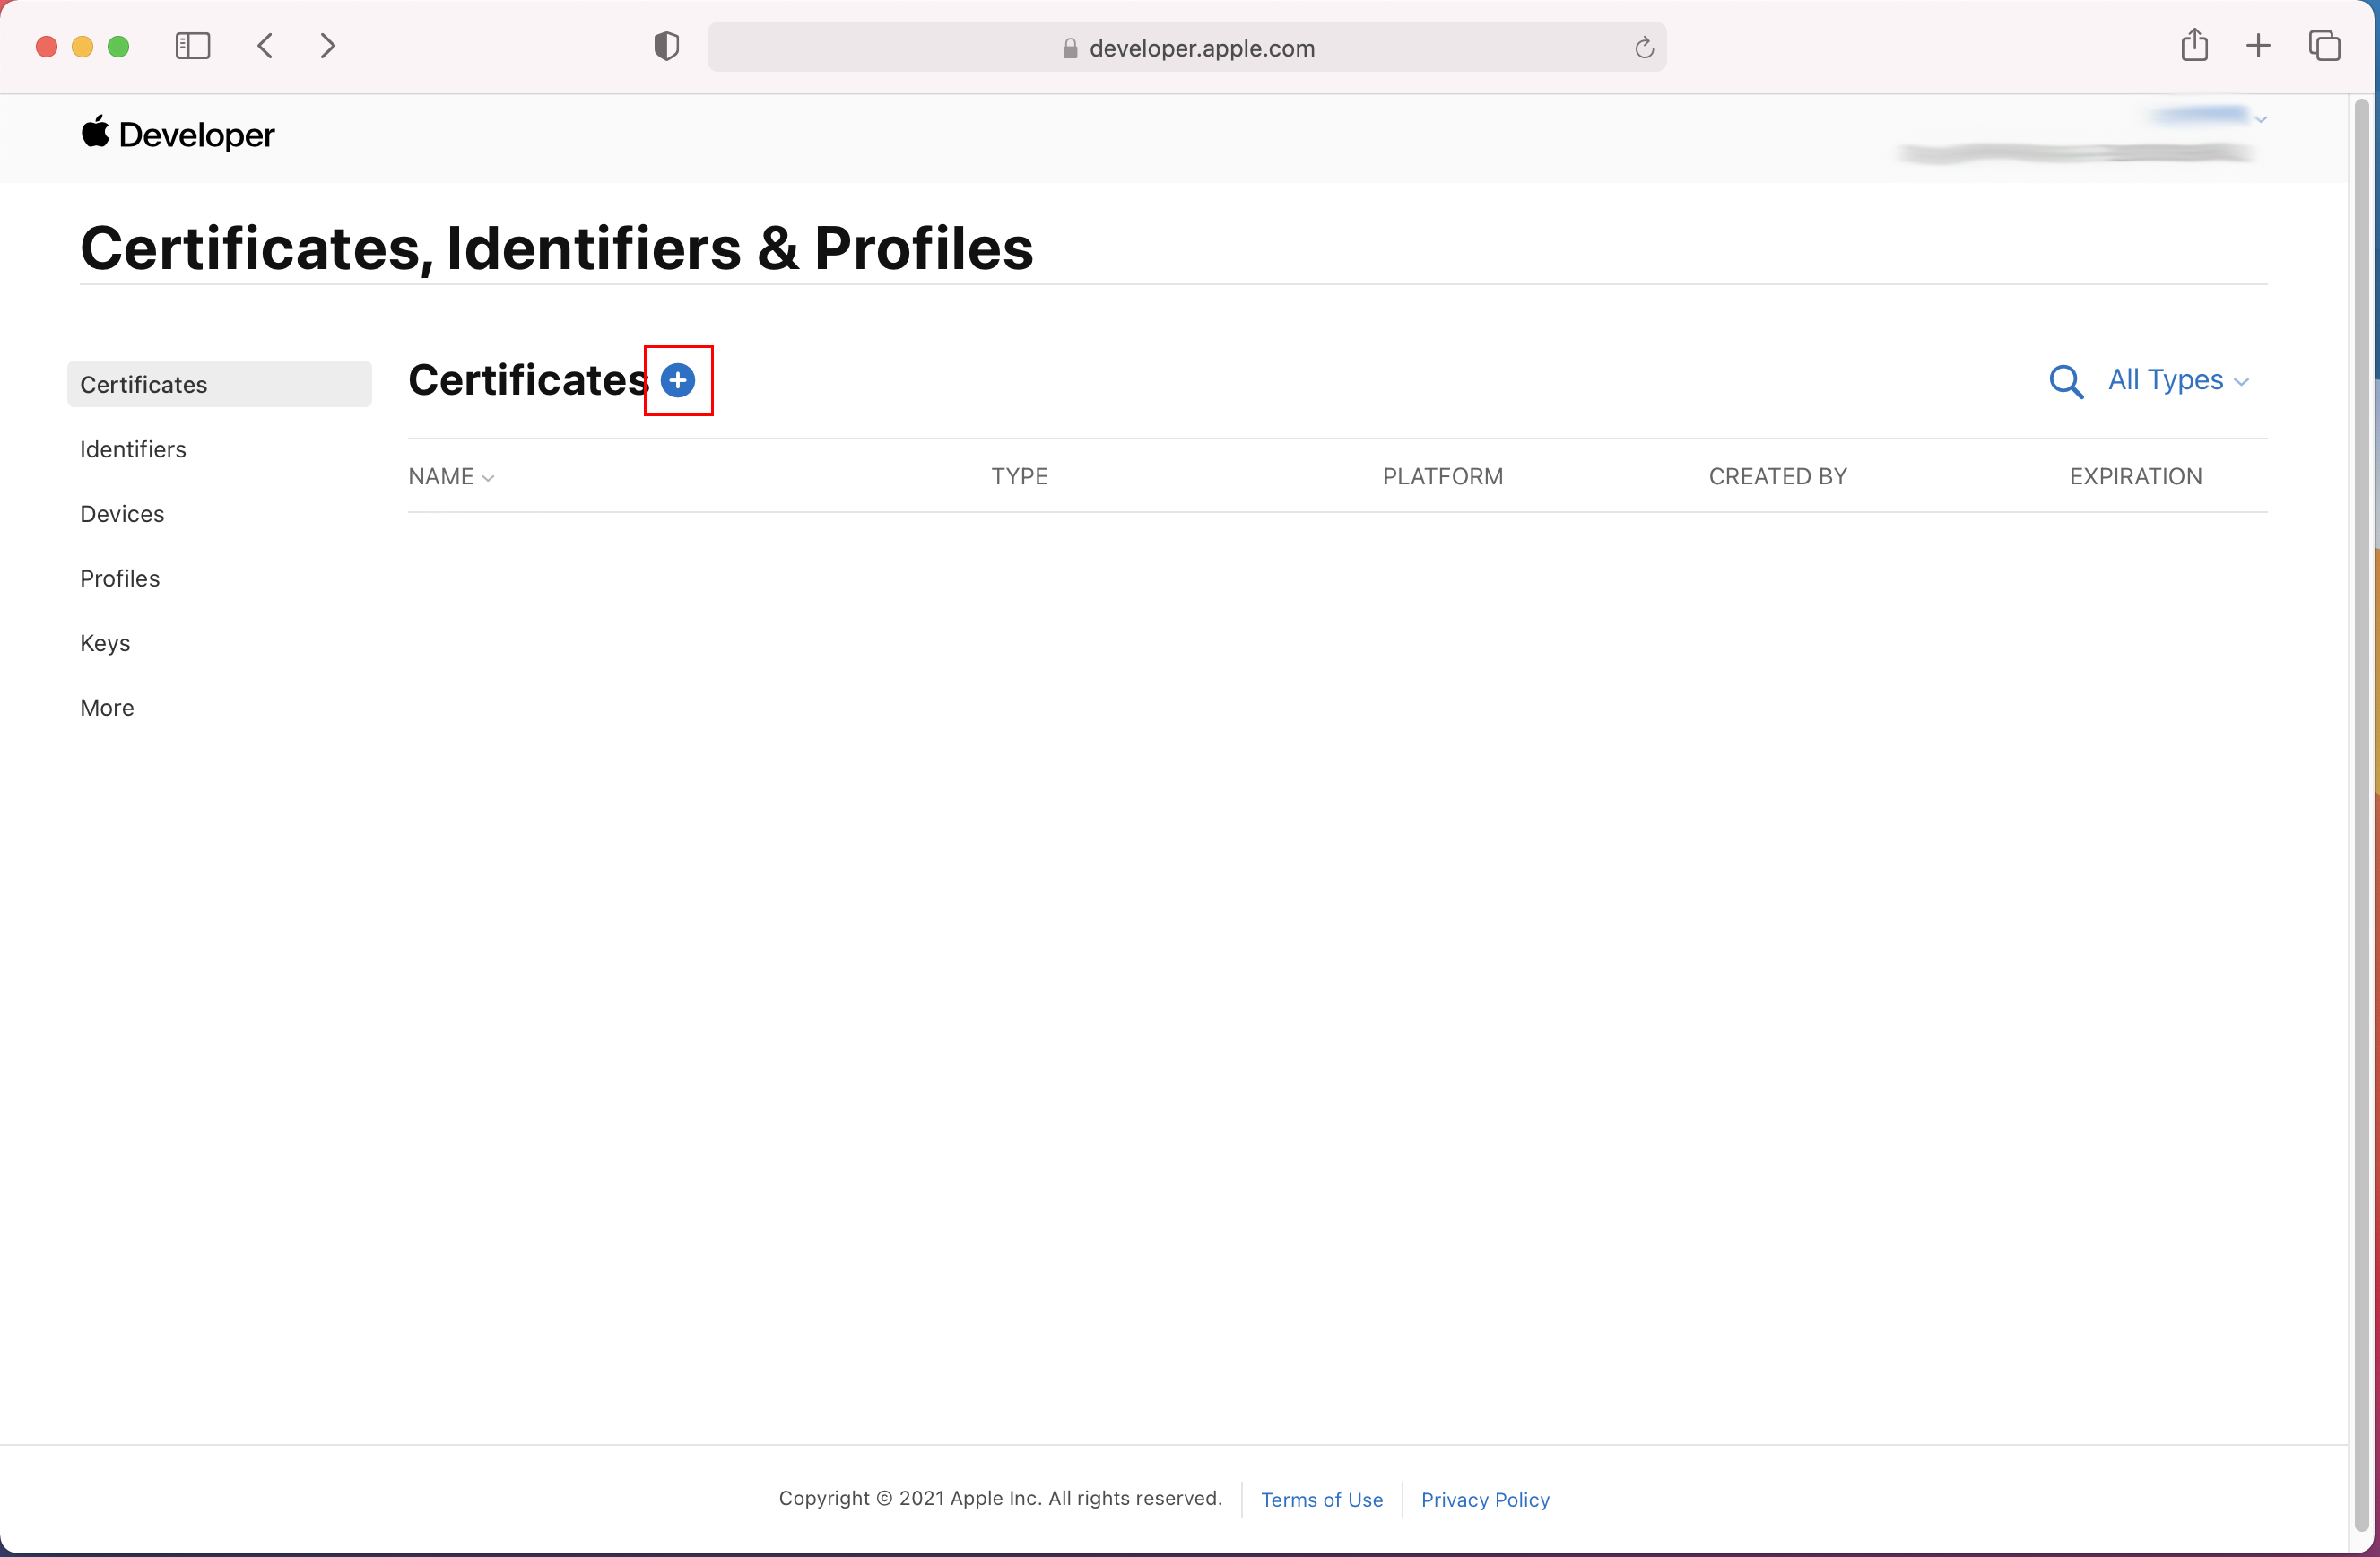Reload the page with the refresh icon
2380x1557 pixels.
[1643, 47]
